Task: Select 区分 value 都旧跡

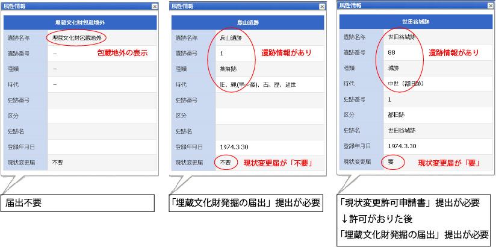Action: [396, 115]
